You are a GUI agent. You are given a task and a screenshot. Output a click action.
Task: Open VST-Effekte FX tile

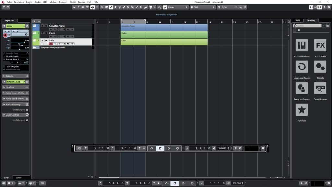tap(320, 45)
